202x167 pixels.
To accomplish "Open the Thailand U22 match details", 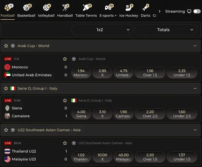I will (x=24, y=151).
